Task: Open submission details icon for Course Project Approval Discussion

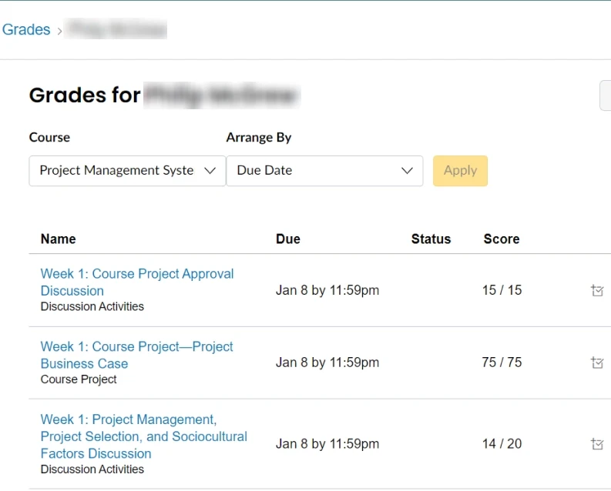Action: coord(596,290)
